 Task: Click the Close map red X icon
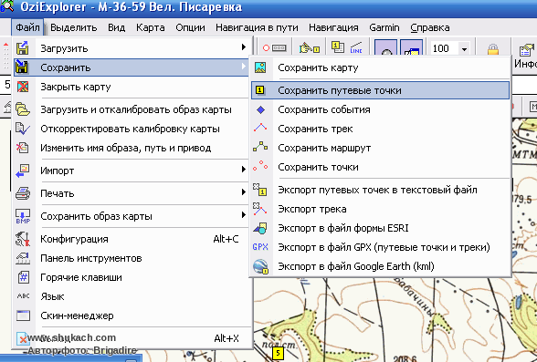click(23, 87)
